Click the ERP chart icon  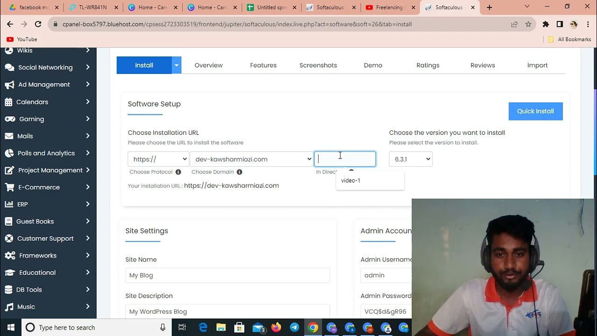[9, 204]
